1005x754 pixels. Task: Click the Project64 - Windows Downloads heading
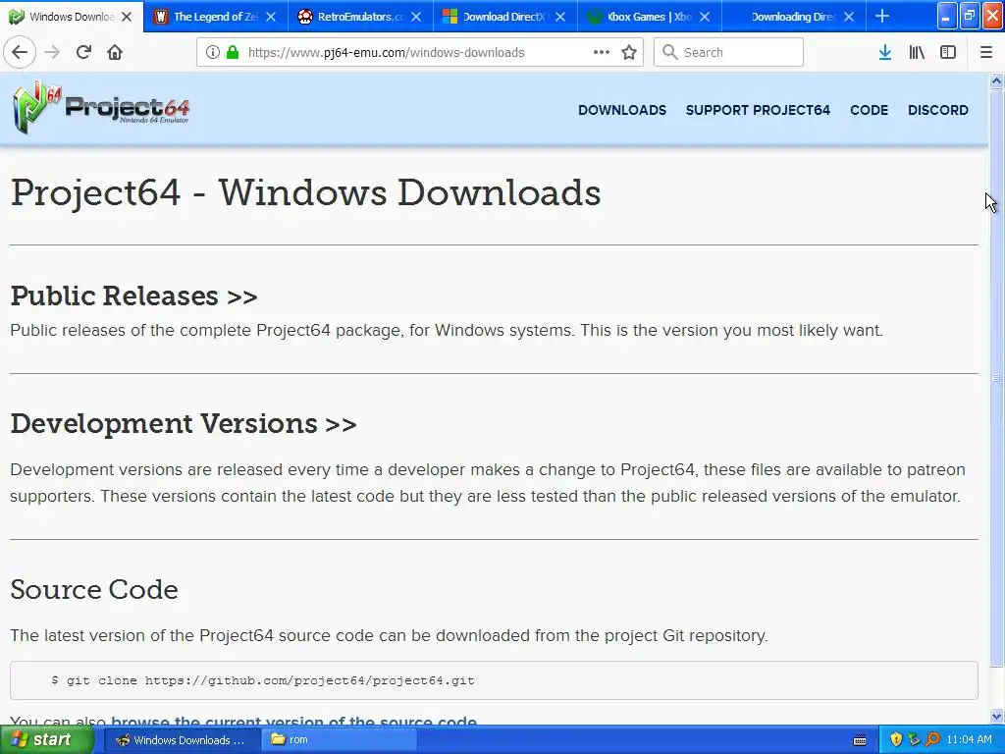[306, 192]
